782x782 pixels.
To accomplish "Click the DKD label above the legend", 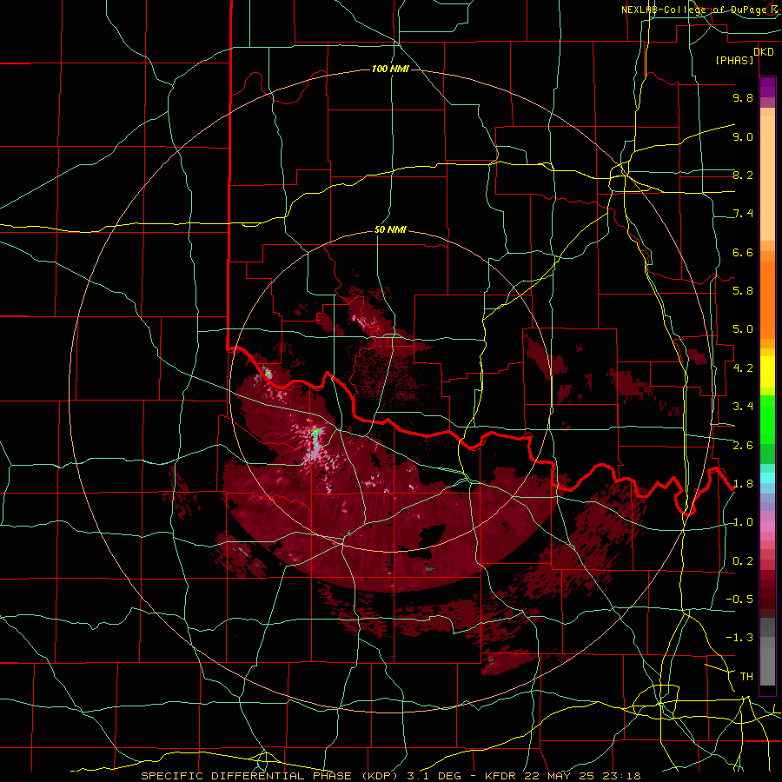I will [764, 52].
